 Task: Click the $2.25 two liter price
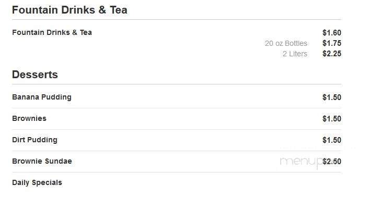332,54
